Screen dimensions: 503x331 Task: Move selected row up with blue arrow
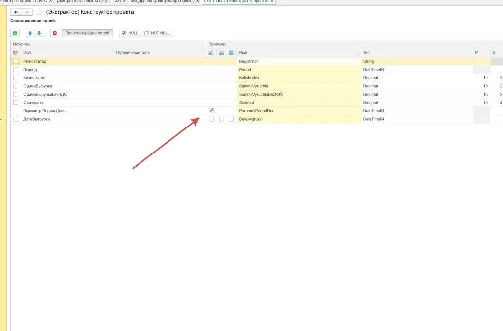[30, 33]
